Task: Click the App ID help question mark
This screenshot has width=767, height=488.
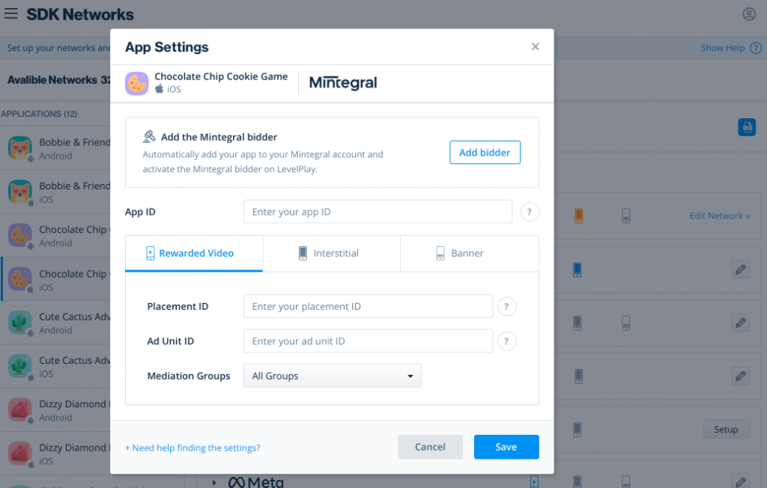Action: pyautogui.click(x=530, y=212)
